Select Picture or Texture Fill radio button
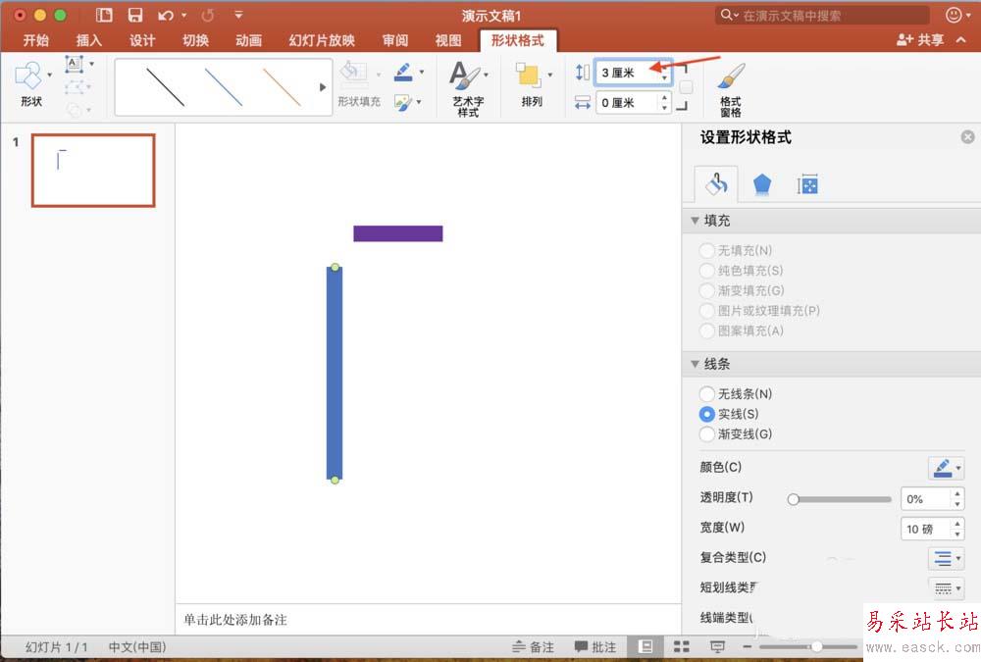The width and height of the screenshot is (981, 662). (706, 310)
